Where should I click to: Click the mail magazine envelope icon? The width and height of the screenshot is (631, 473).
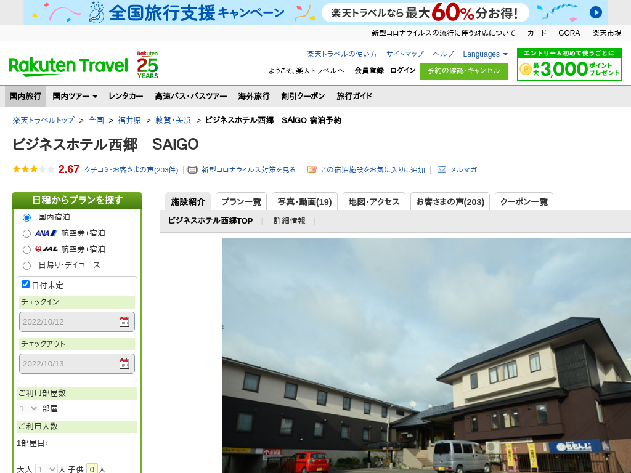[x=441, y=170]
